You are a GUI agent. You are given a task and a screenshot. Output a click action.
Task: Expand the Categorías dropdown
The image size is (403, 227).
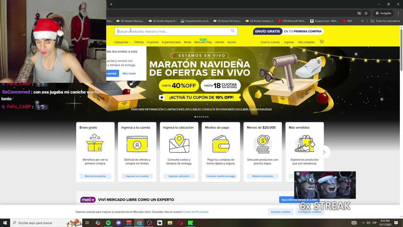click(122, 42)
